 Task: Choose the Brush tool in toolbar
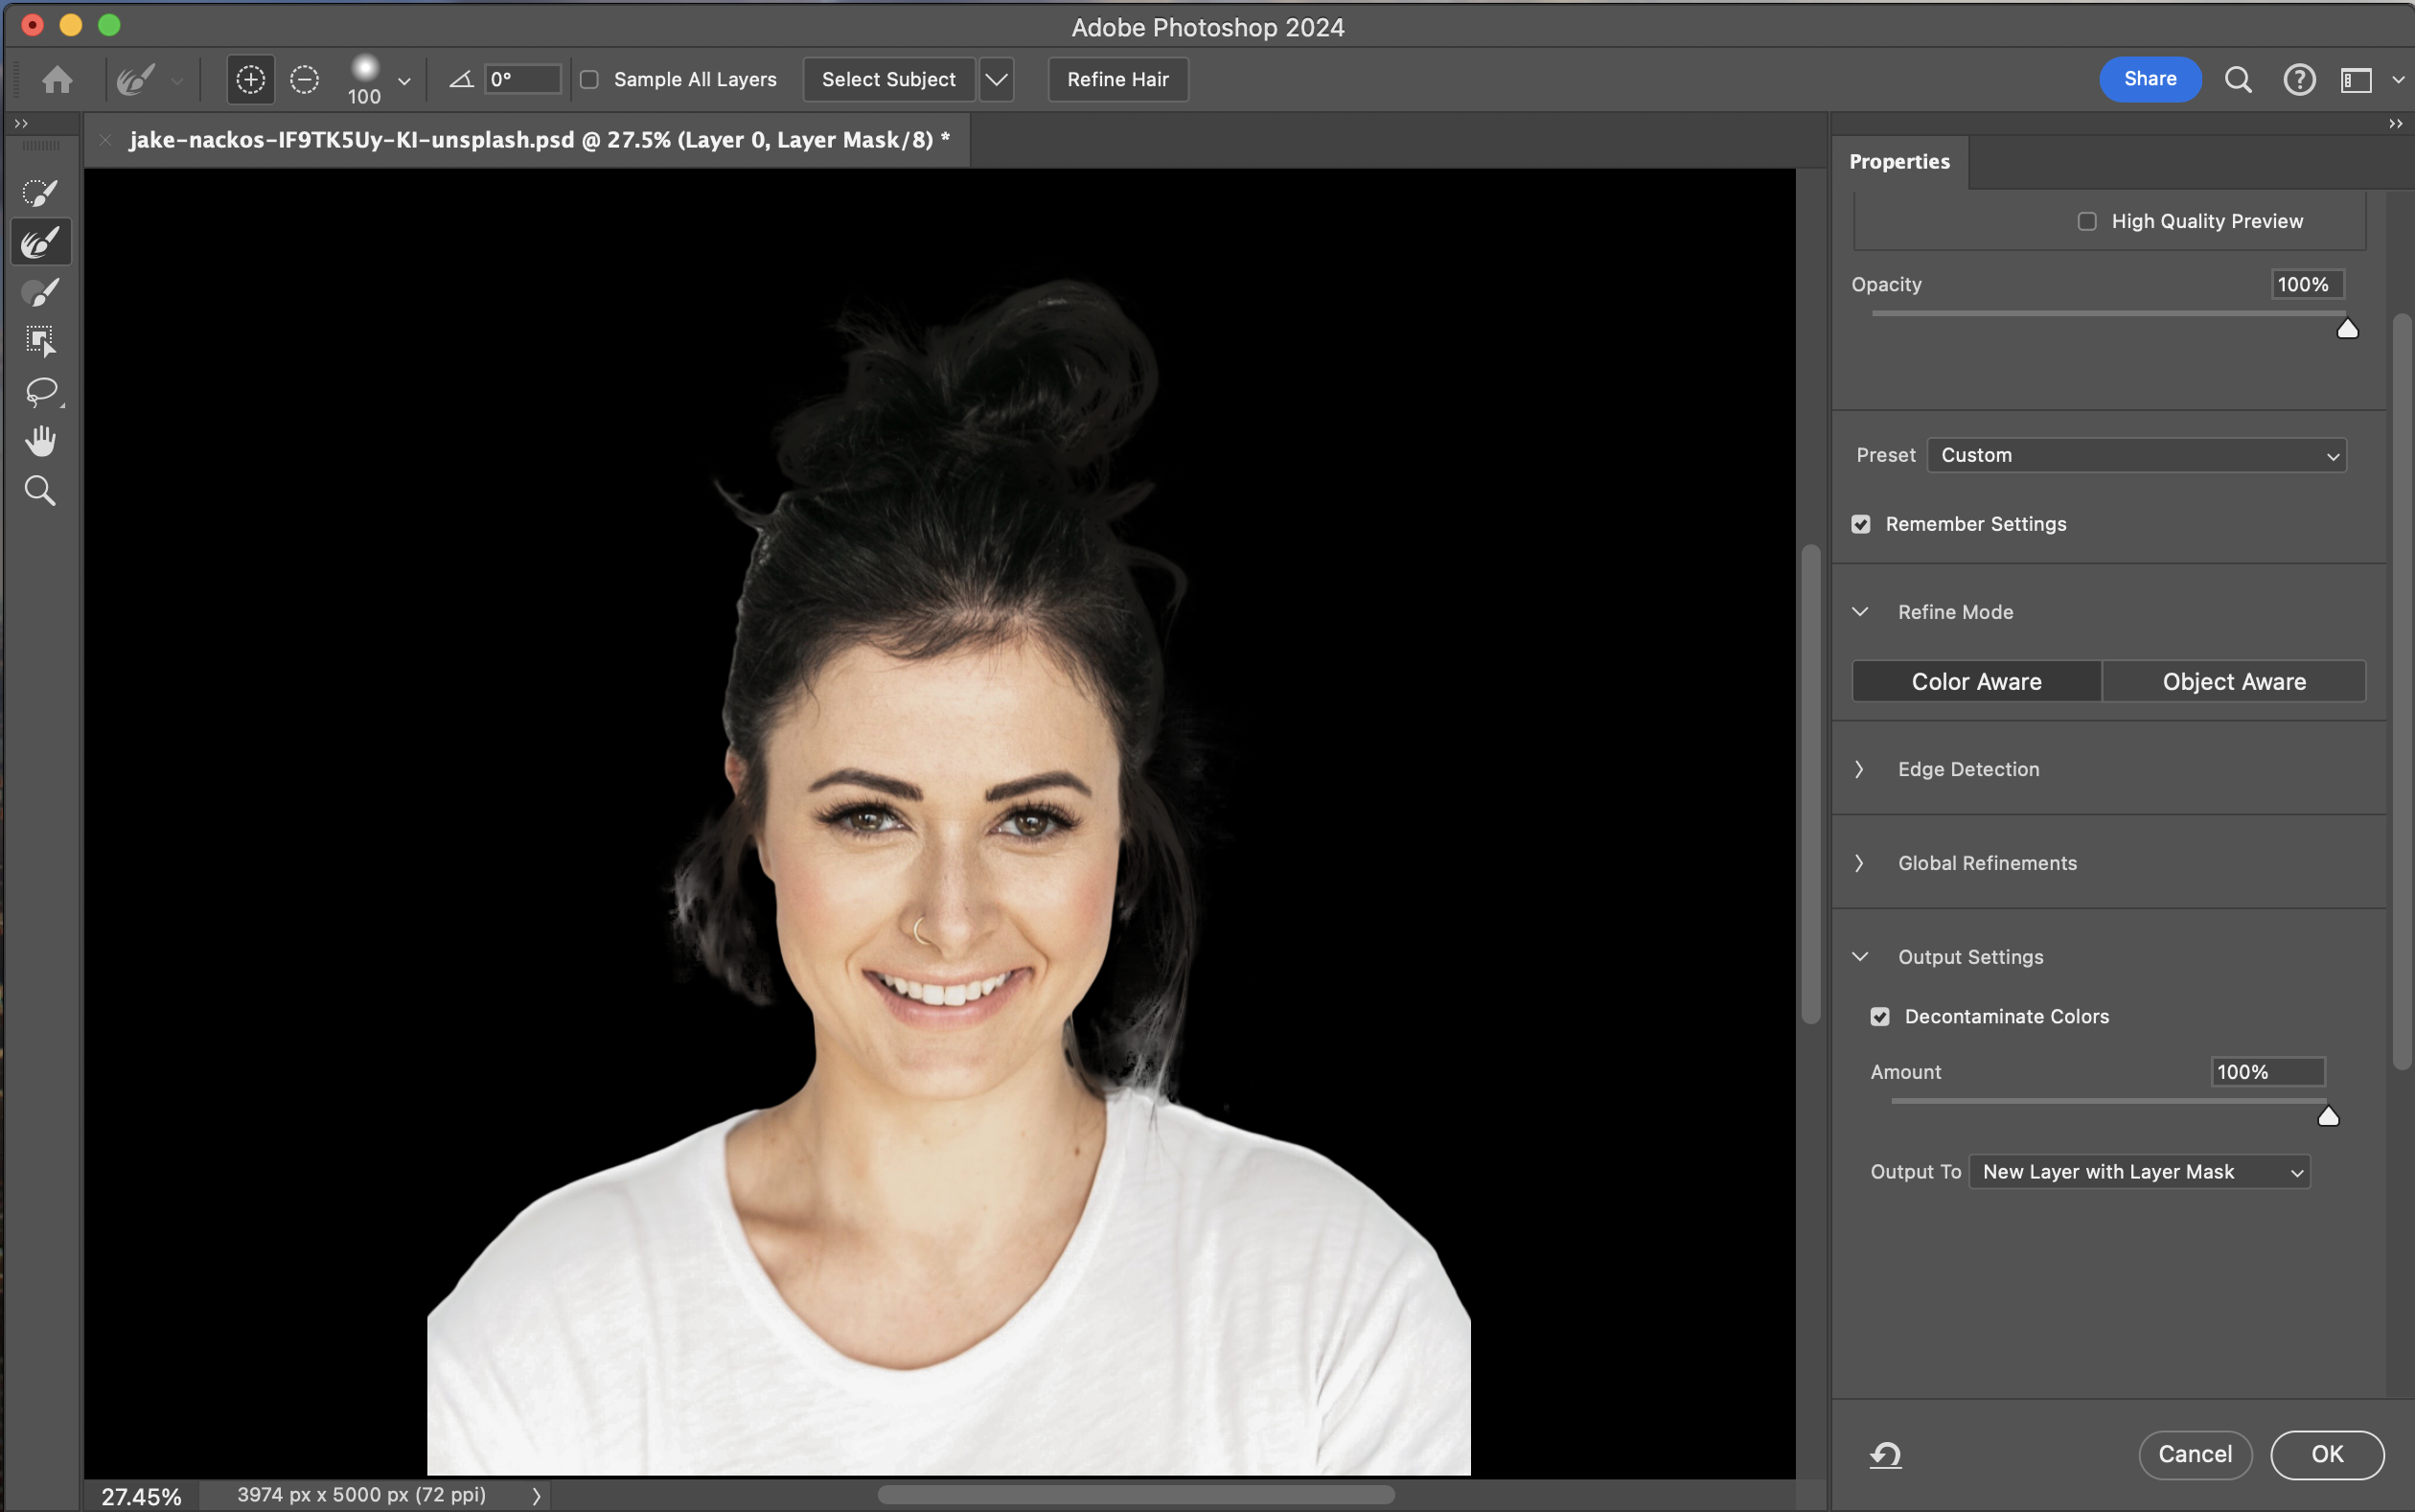pyautogui.click(x=40, y=292)
